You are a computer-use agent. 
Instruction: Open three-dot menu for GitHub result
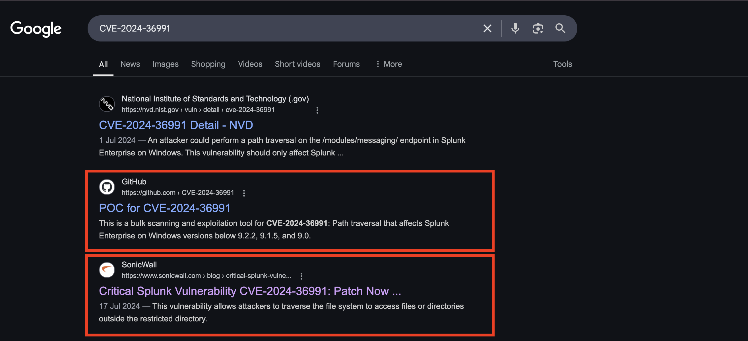(x=244, y=193)
